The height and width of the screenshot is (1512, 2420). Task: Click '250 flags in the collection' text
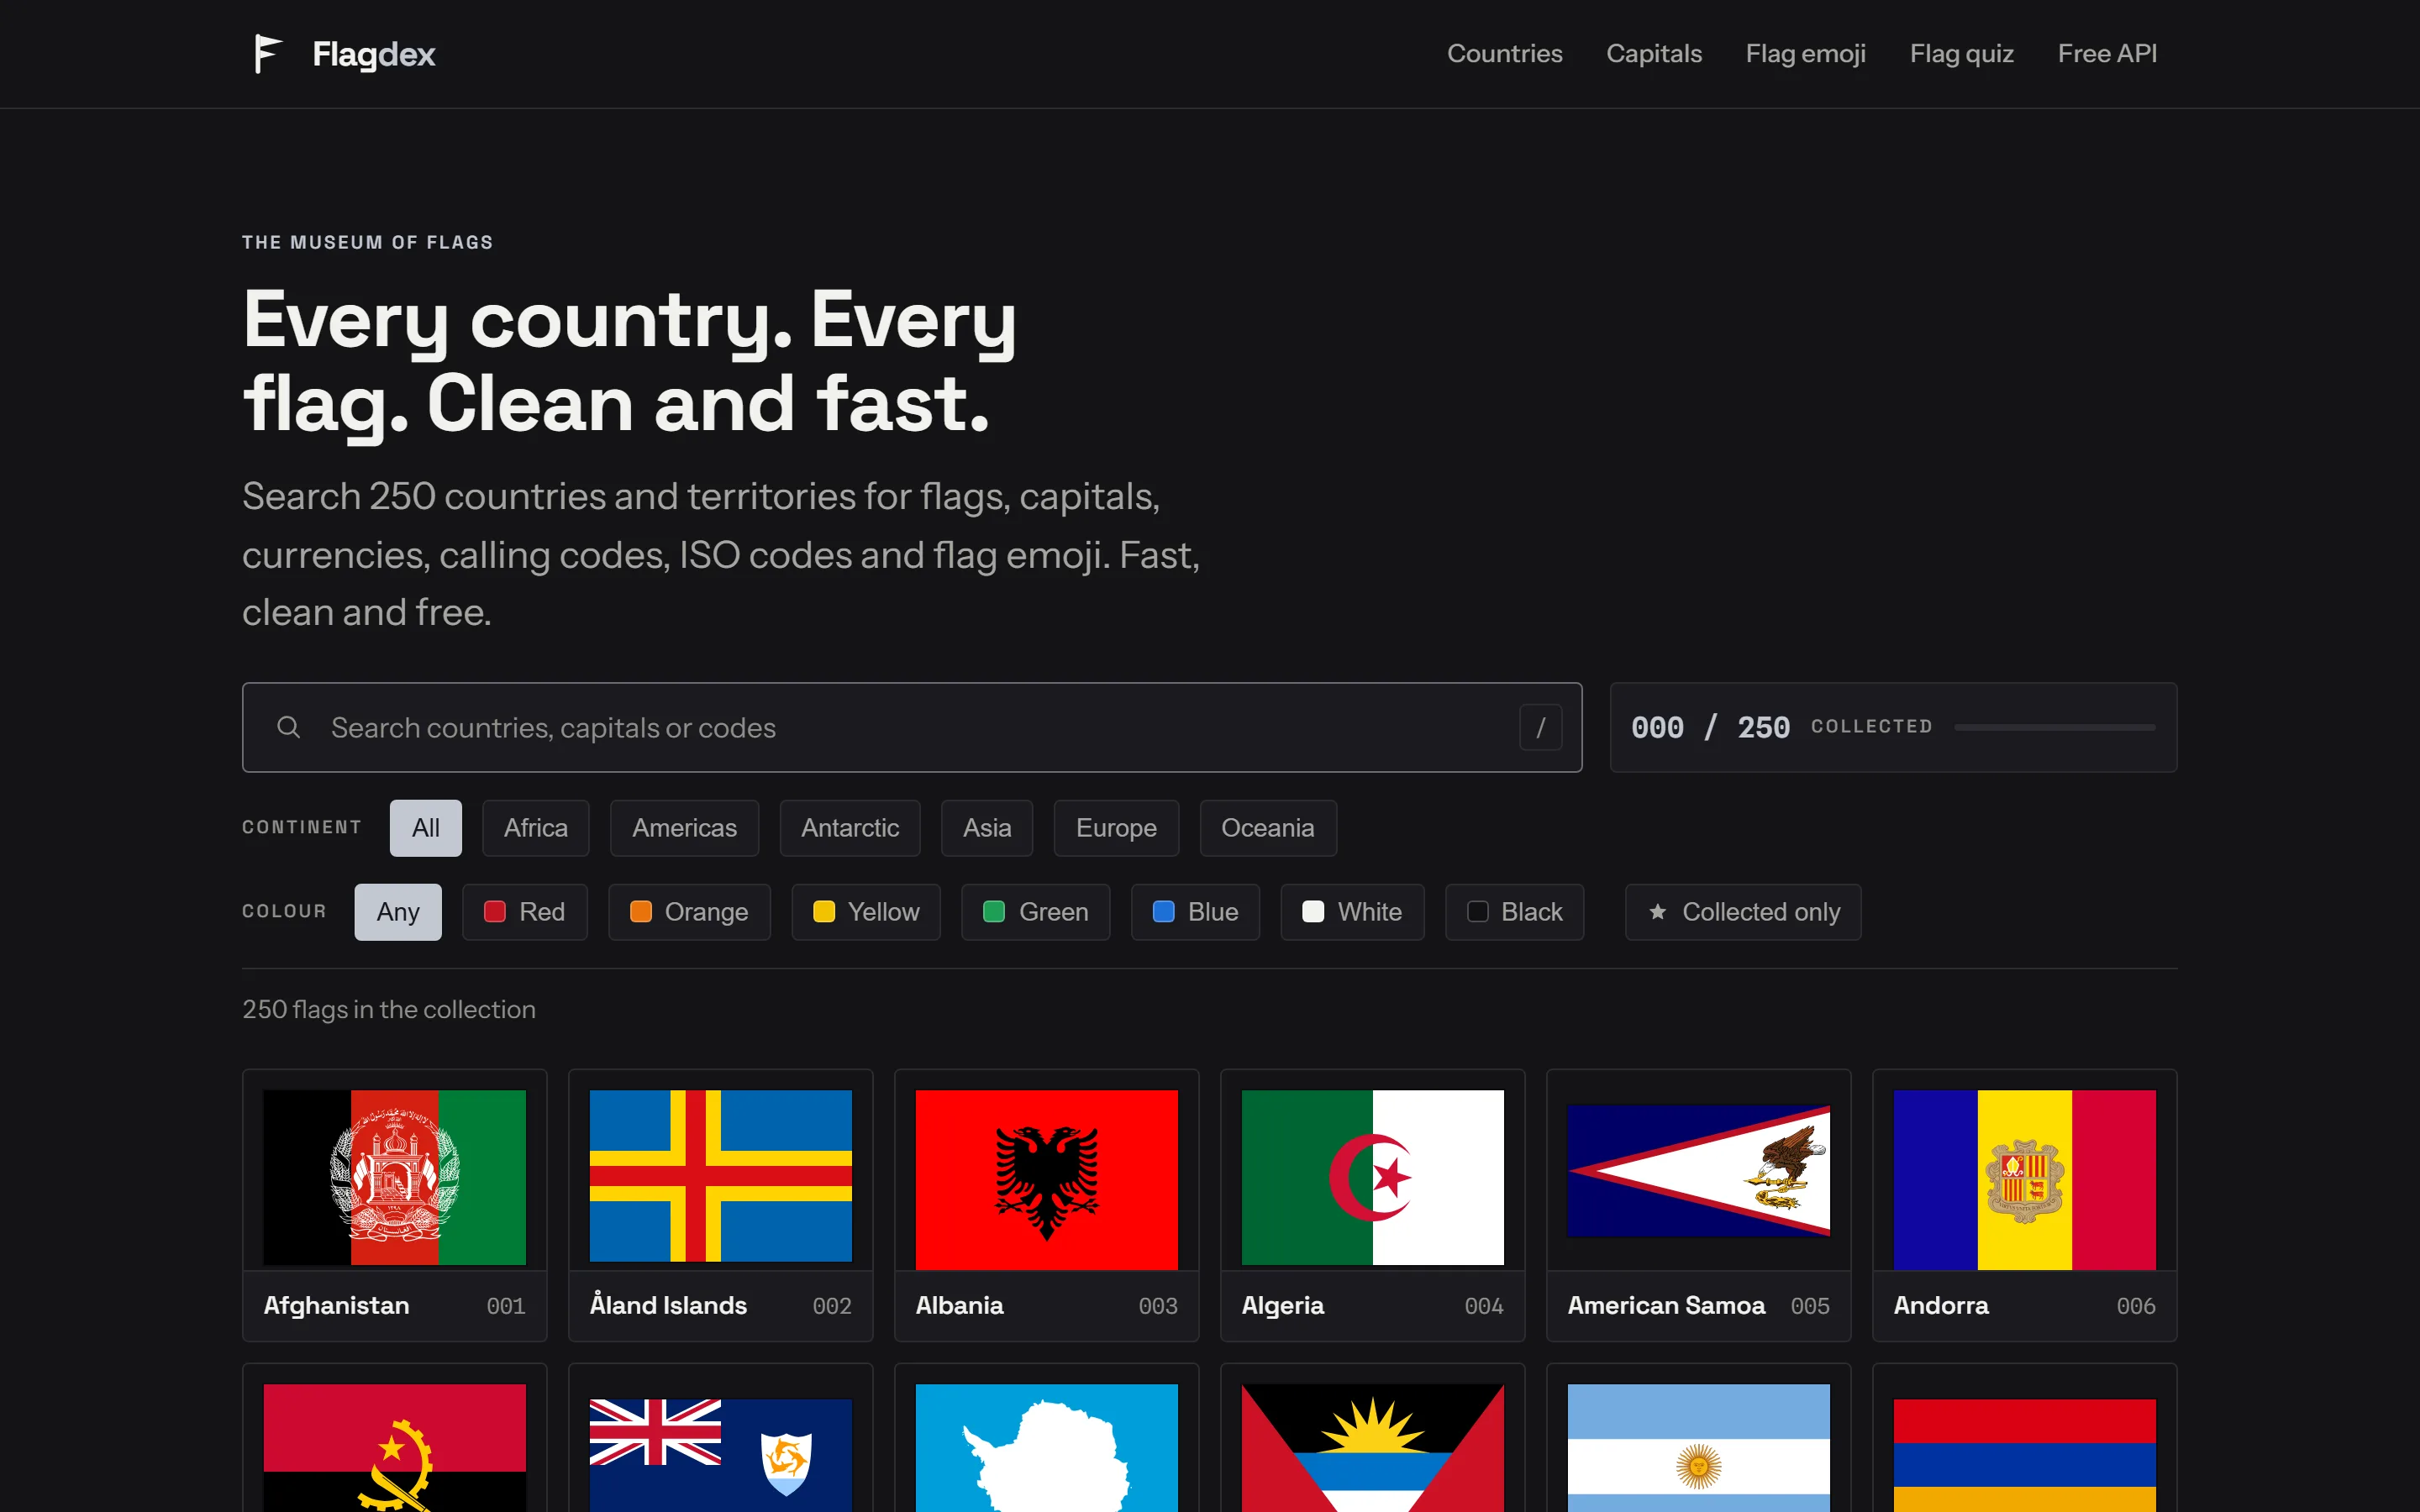click(x=389, y=1009)
